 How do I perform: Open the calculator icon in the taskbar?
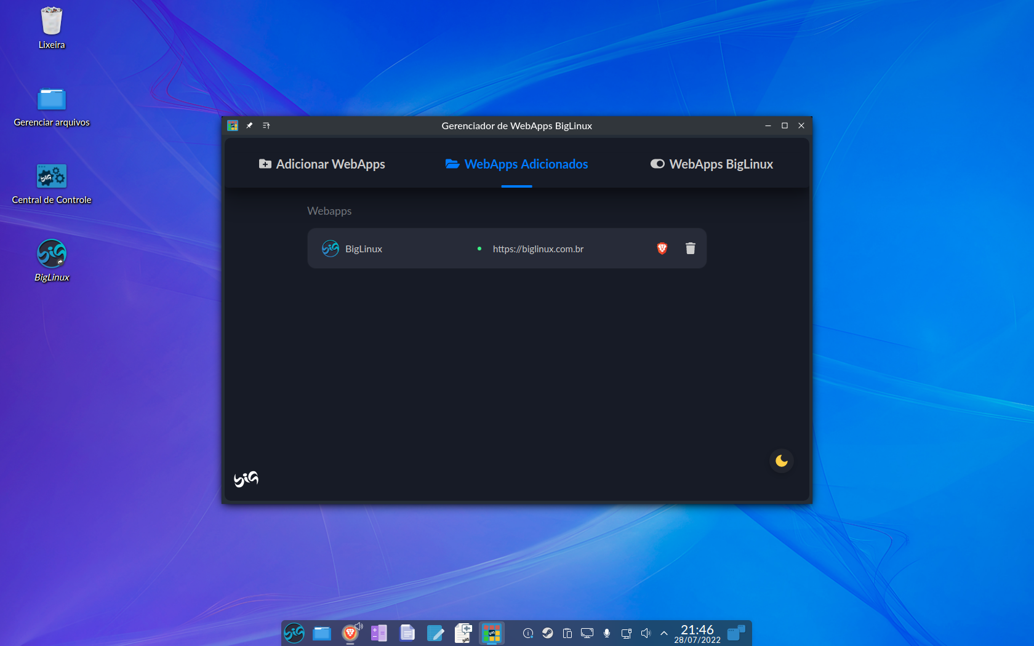(379, 633)
